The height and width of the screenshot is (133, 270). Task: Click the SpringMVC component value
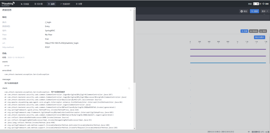coord(50,31)
